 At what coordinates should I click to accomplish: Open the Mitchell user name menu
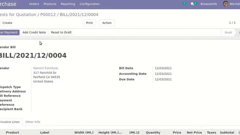pos(235,4)
